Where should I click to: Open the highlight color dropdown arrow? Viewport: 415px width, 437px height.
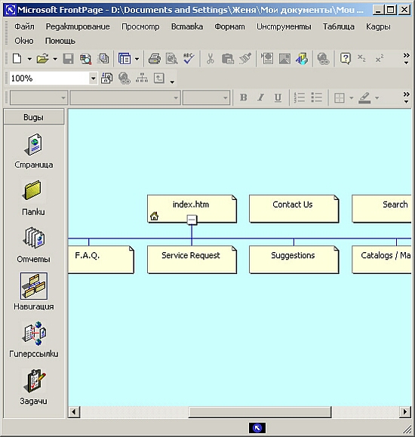point(377,98)
